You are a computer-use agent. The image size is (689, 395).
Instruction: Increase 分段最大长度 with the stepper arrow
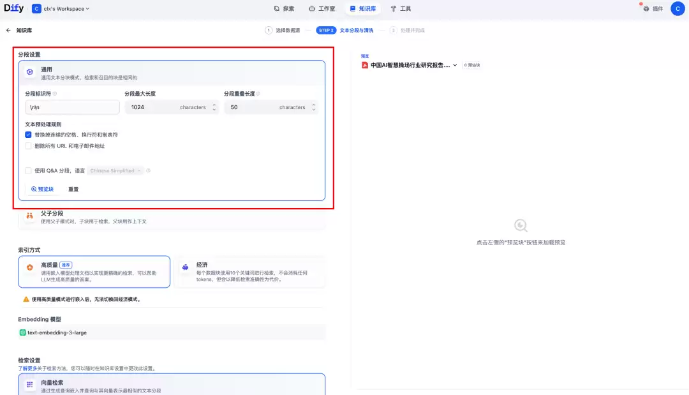coord(214,105)
